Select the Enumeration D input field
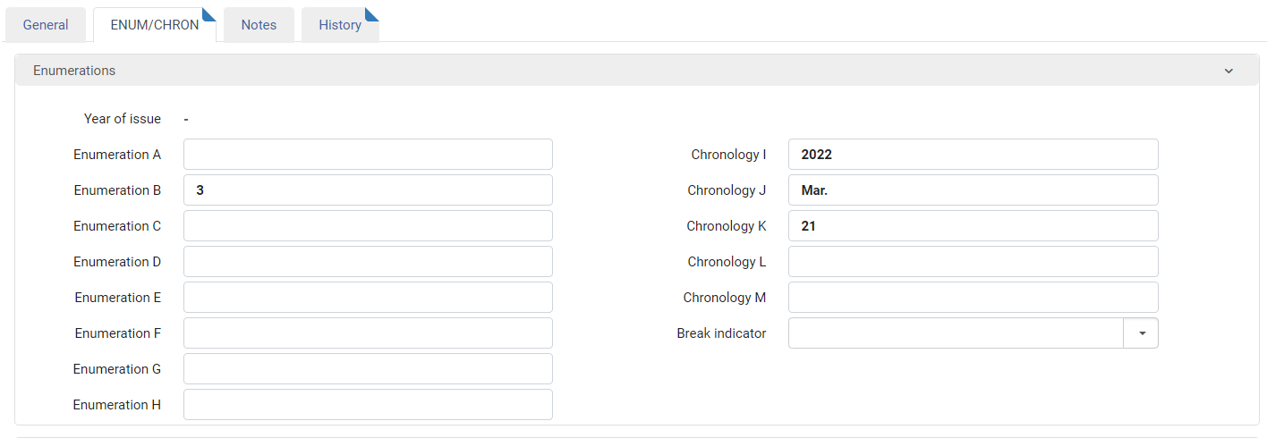This screenshot has width=1267, height=438. pos(368,262)
